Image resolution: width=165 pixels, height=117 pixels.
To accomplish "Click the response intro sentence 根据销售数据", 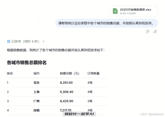I will pos(56,50).
